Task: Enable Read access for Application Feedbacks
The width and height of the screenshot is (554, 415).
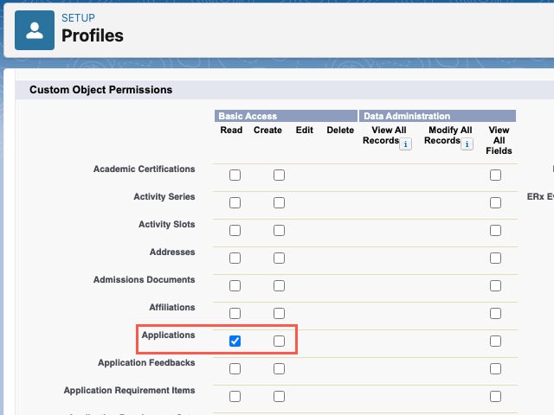Action: click(235, 369)
